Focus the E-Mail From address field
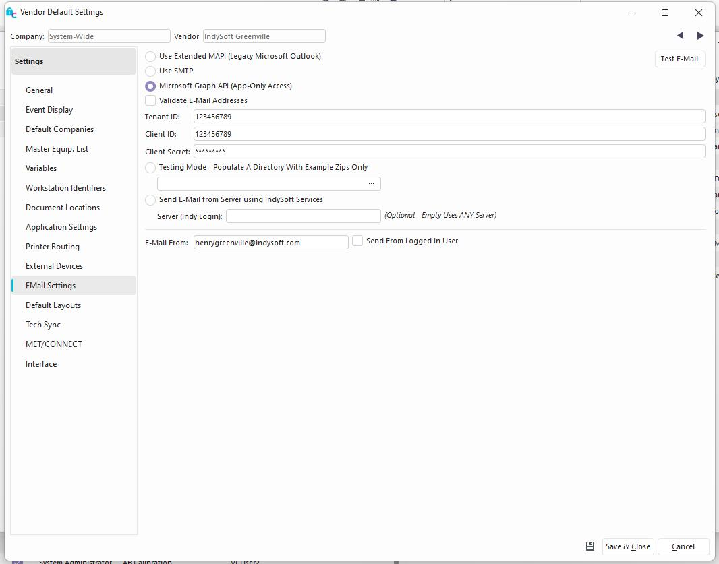This screenshot has height=564, width=719. point(270,243)
